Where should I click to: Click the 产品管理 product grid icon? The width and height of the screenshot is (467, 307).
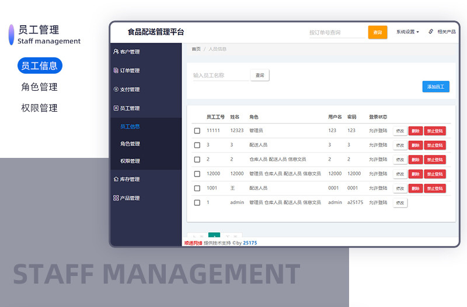click(x=116, y=198)
